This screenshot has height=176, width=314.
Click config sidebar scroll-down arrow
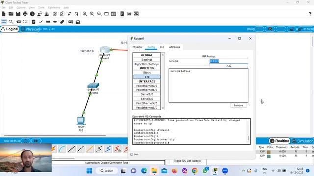163,108
